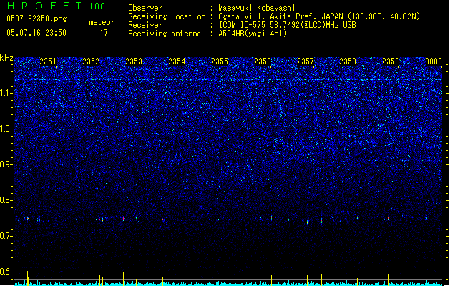Click the 0.9 kHz frequency axis label
The width and height of the screenshot is (450, 286).
point(6,164)
